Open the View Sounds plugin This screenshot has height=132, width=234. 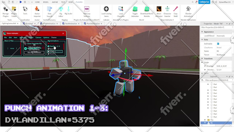tap(50, 12)
